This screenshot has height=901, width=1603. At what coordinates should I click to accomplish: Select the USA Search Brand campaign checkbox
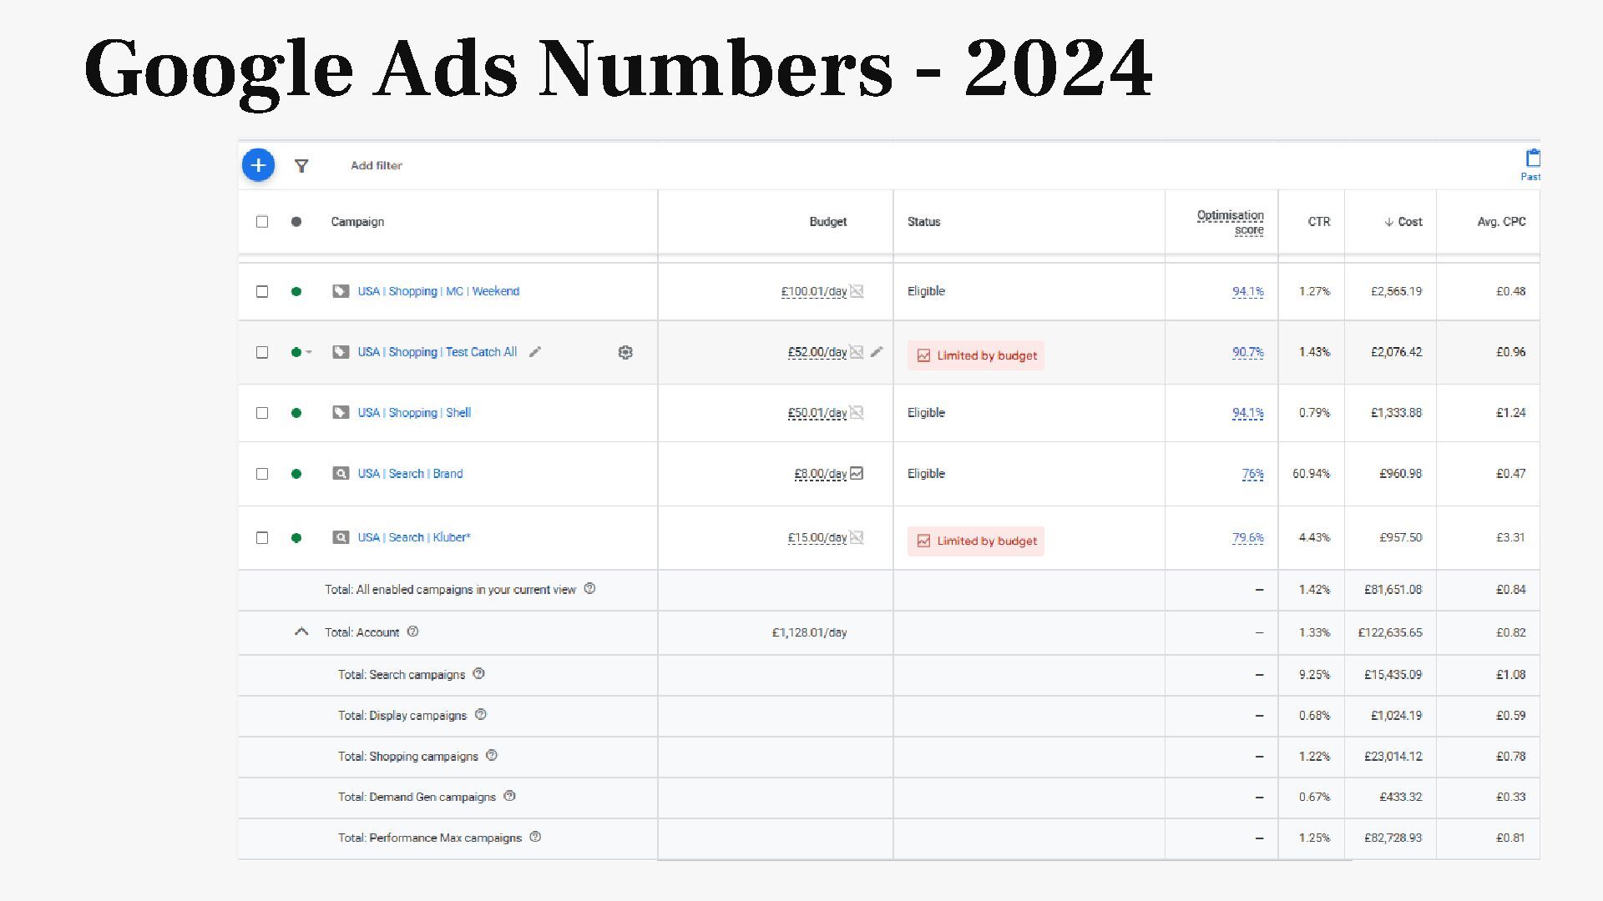(x=262, y=474)
